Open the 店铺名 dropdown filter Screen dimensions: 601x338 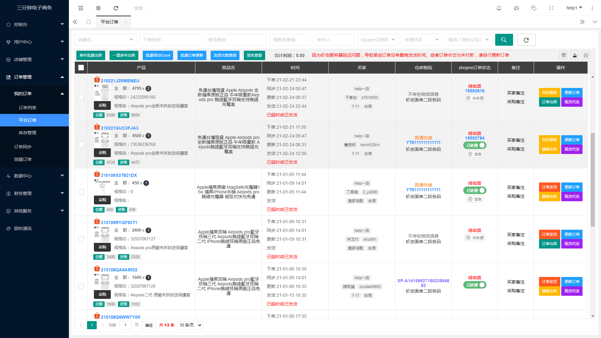click(105, 40)
